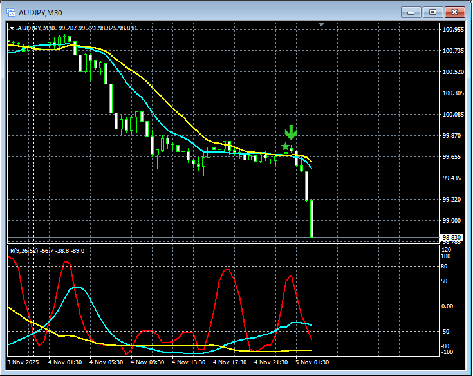Click the 99.655 price scale value
This screenshot has height=376, width=473.
pyautogui.click(x=452, y=156)
